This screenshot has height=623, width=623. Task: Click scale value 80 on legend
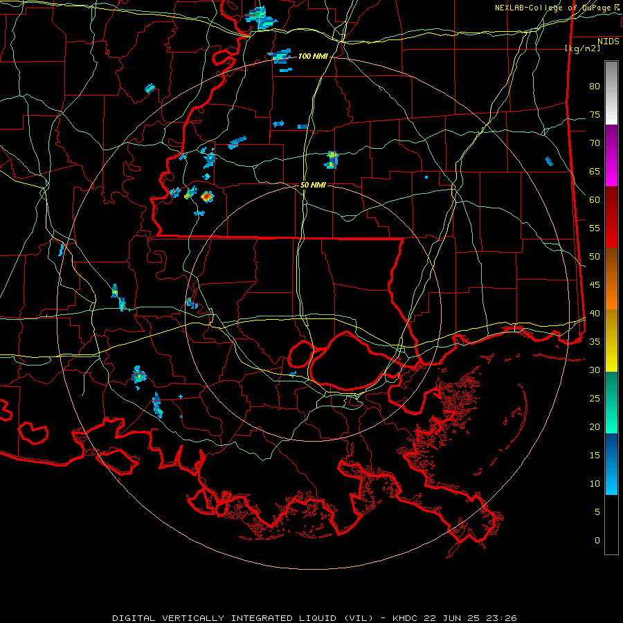click(595, 87)
